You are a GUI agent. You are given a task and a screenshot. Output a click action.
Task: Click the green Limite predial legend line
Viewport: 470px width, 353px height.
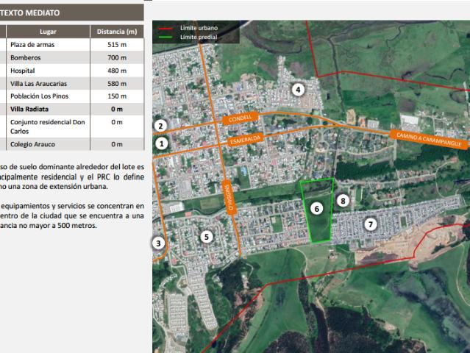(165, 38)
